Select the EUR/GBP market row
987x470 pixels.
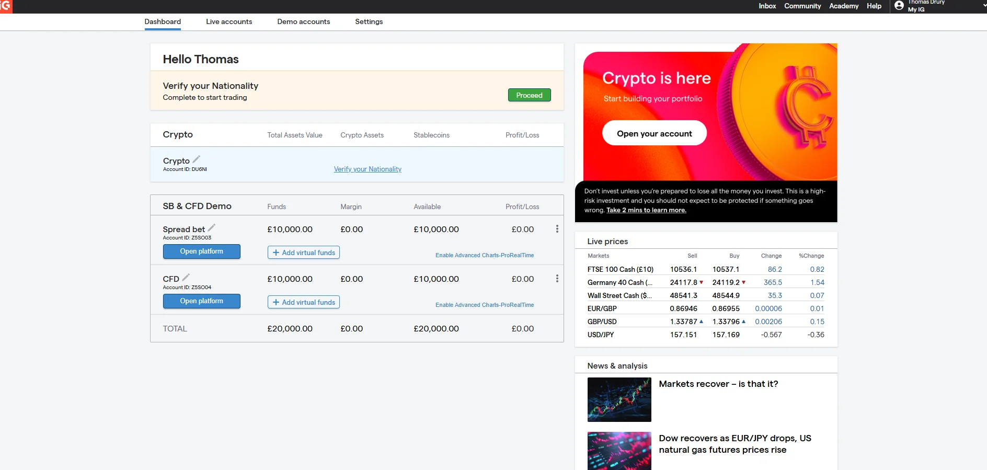tap(706, 308)
